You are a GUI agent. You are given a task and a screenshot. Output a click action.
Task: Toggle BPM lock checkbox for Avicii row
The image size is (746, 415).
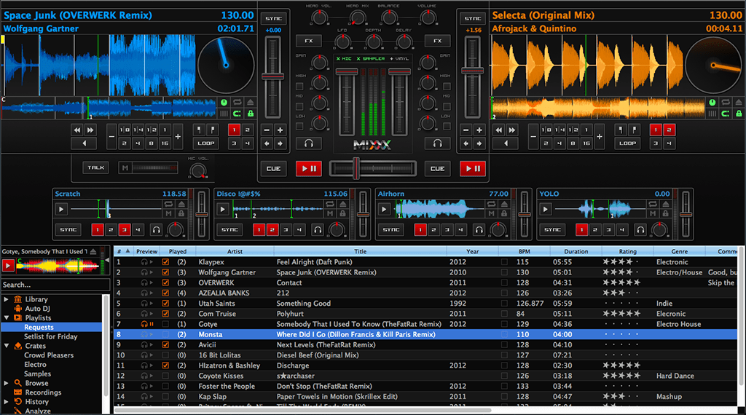pos(504,344)
